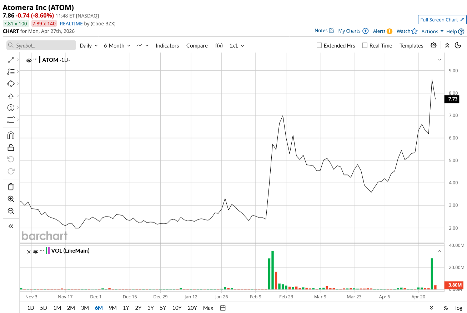Screen dimensions: 467x313
Task: Toggle percent scale on the chart
Action: [446, 308]
